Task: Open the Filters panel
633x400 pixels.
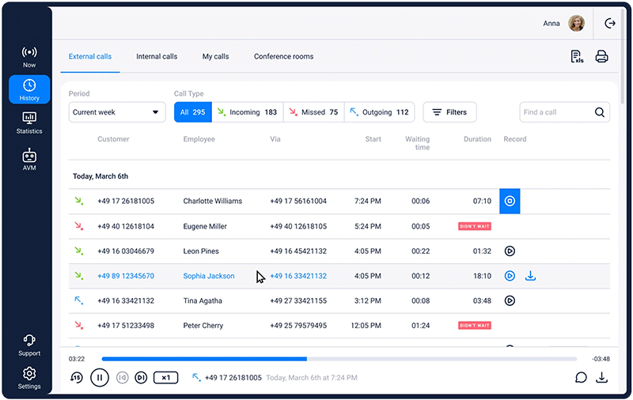Action: point(449,112)
